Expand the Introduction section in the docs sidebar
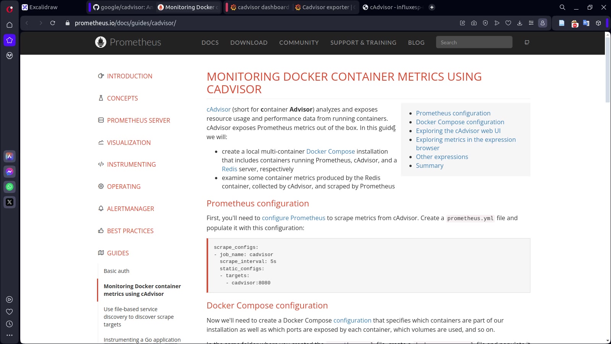This screenshot has width=611, height=344. (129, 76)
